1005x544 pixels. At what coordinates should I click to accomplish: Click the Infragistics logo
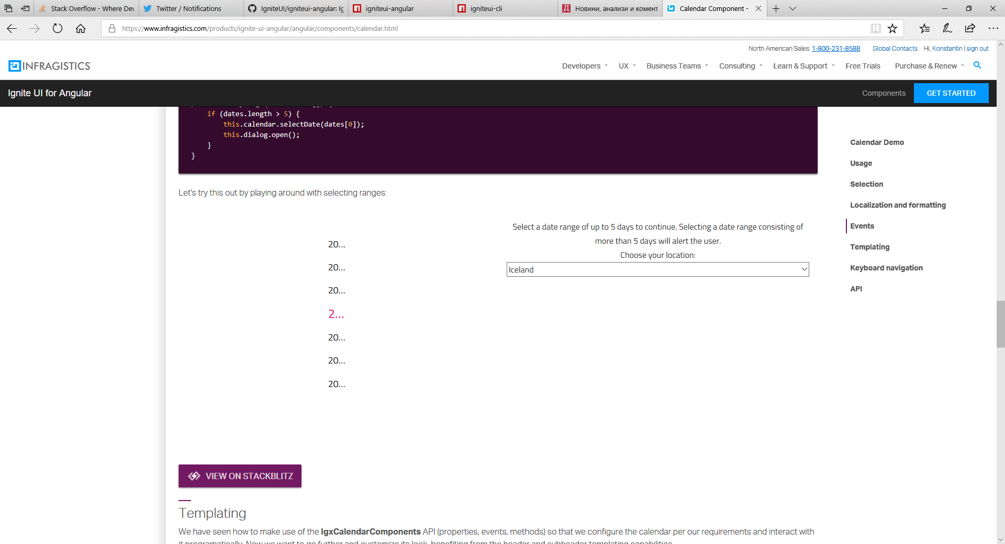coord(50,66)
